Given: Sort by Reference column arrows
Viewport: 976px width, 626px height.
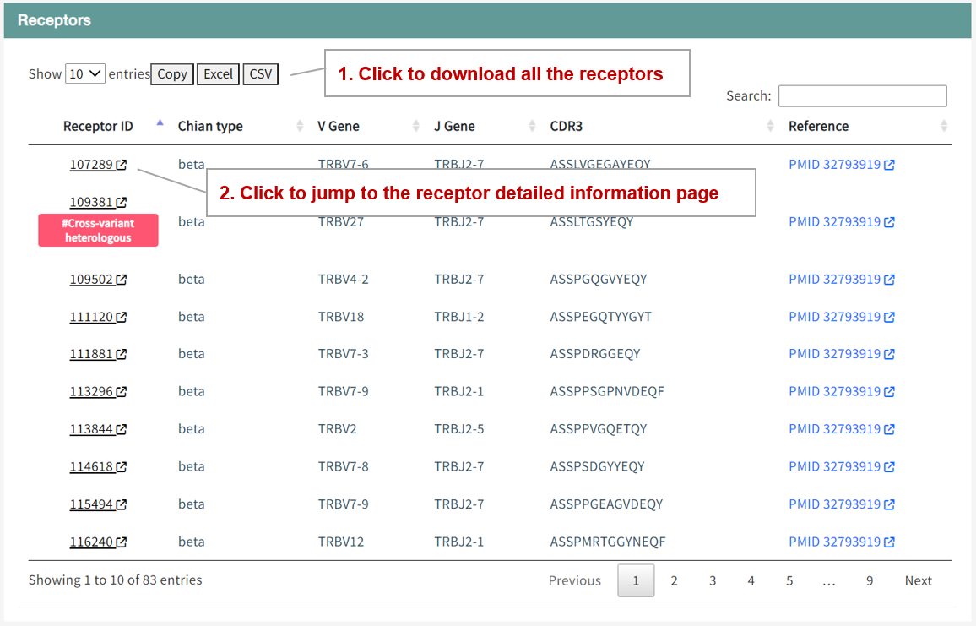Looking at the screenshot, I should click(x=944, y=126).
